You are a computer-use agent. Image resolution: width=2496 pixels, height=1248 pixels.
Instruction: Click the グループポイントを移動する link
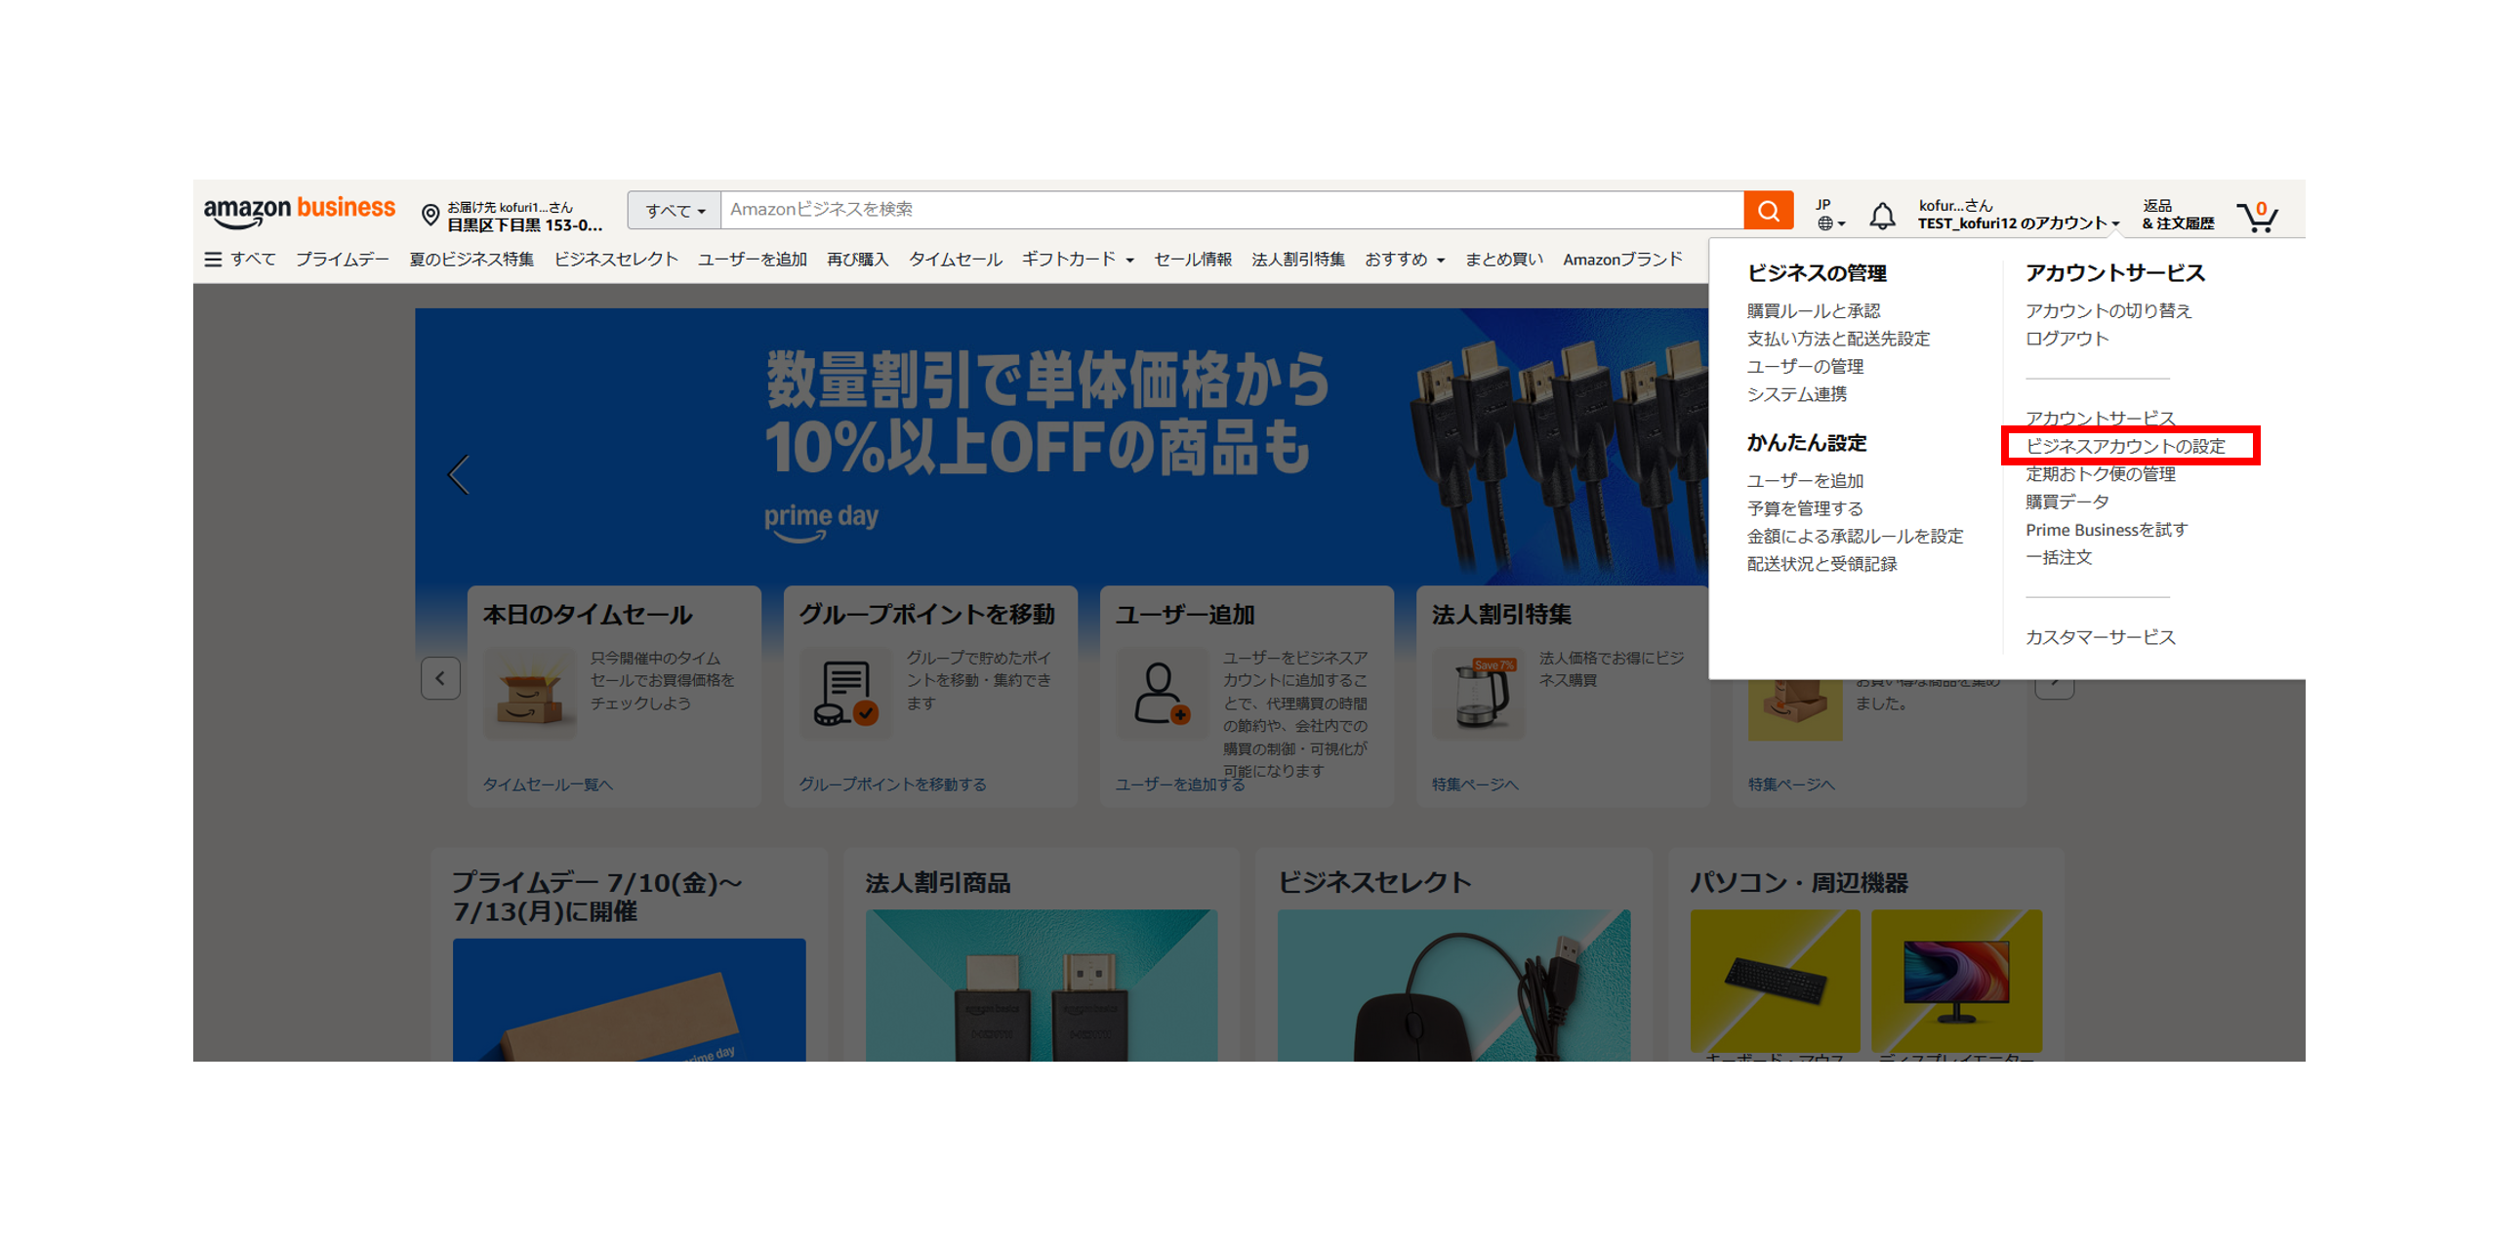coord(892,784)
